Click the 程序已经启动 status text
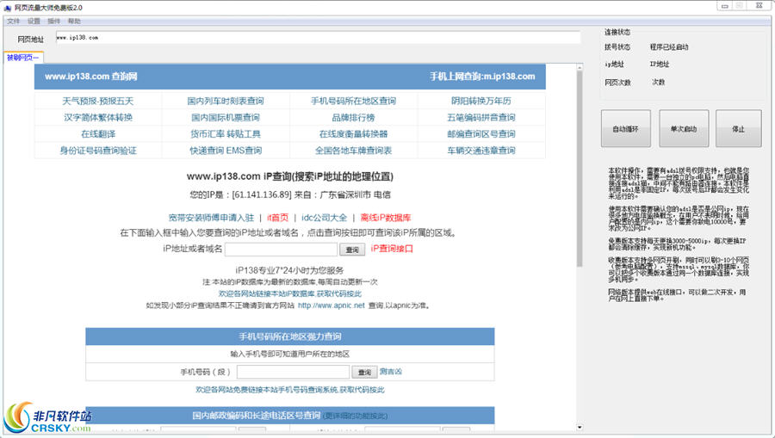 click(x=669, y=47)
